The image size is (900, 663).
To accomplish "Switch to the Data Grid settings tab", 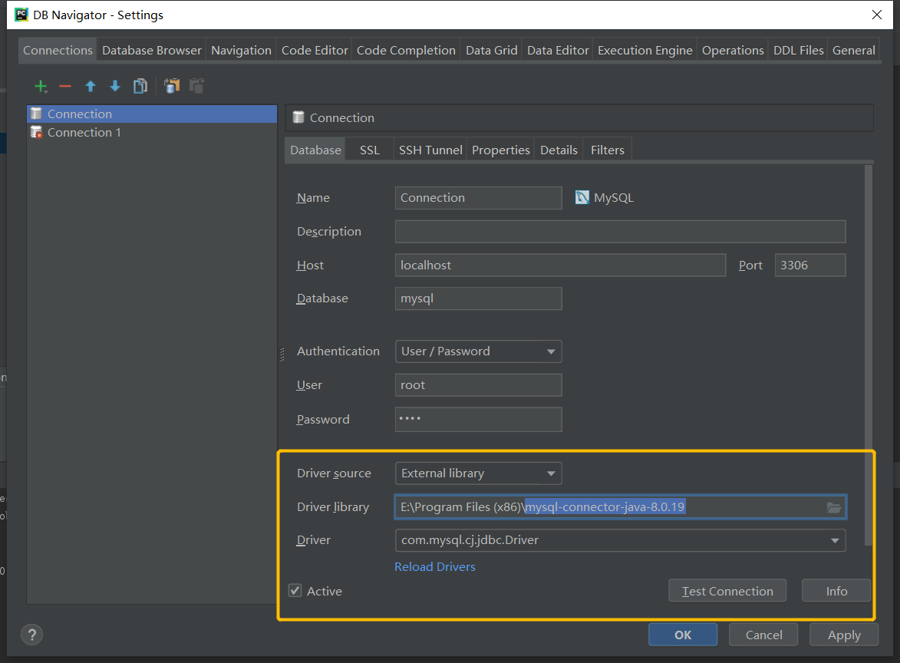I will coord(491,50).
